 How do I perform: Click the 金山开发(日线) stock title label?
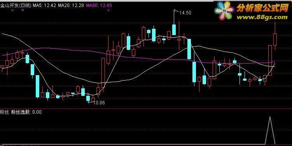pyautogui.click(x=16, y=5)
